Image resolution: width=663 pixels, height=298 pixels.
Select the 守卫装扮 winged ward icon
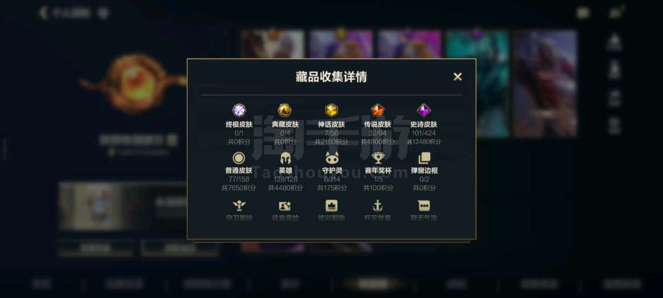(x=239, y=206)
